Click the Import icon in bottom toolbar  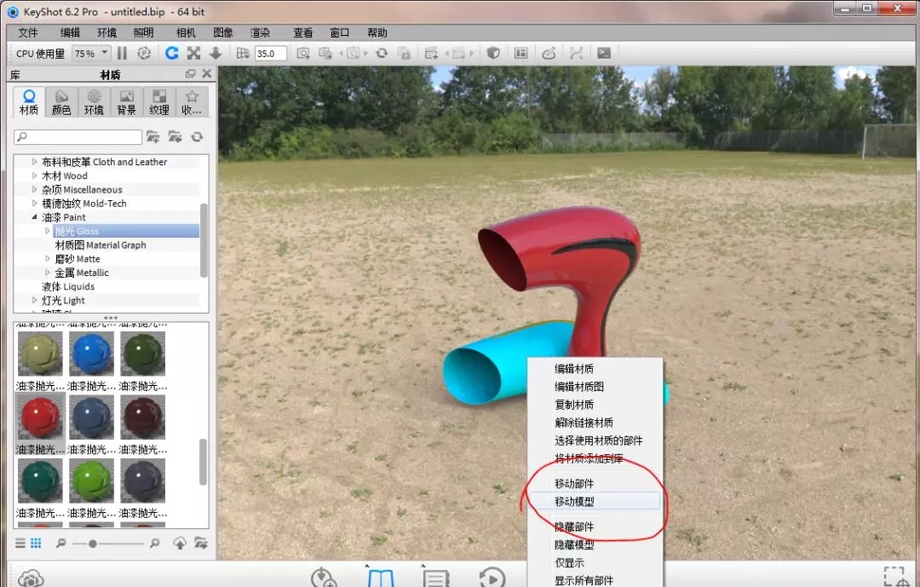tap(324, 578)
